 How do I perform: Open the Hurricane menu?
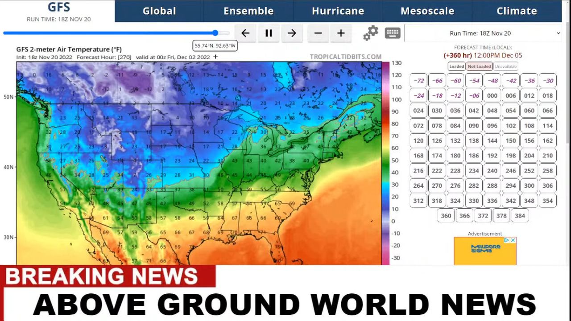[x=338, y=11]
